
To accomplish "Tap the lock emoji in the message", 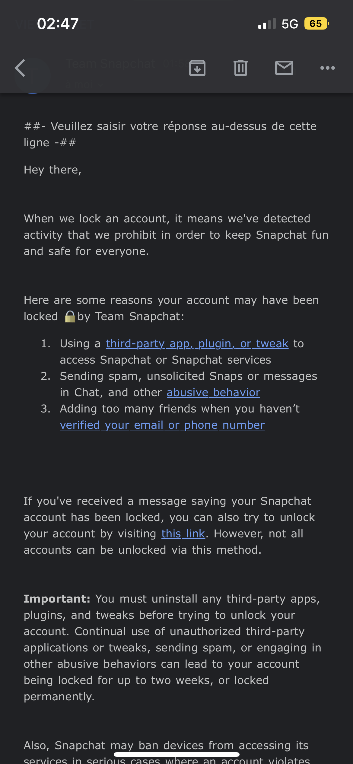I will coord(70,317).
